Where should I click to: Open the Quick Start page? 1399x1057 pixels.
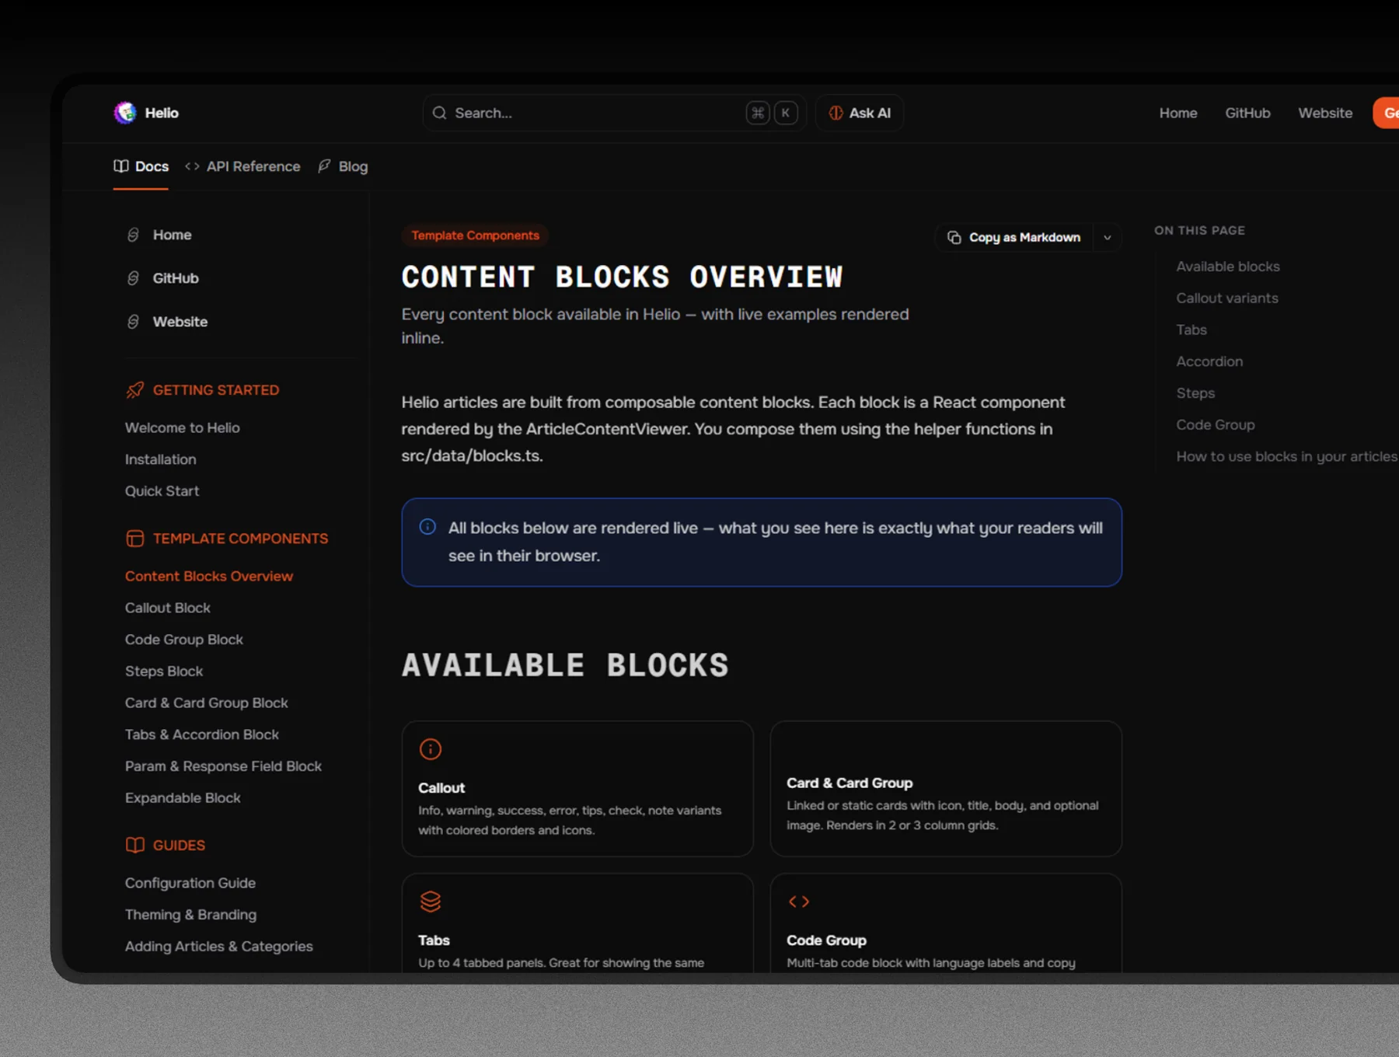(x=162, y=491)
